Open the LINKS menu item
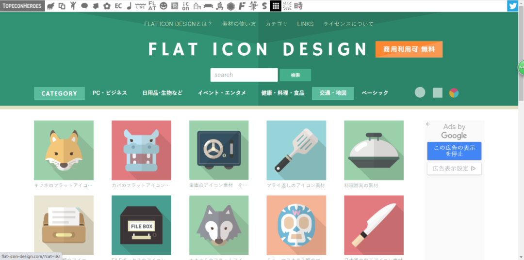 (306, 24)
